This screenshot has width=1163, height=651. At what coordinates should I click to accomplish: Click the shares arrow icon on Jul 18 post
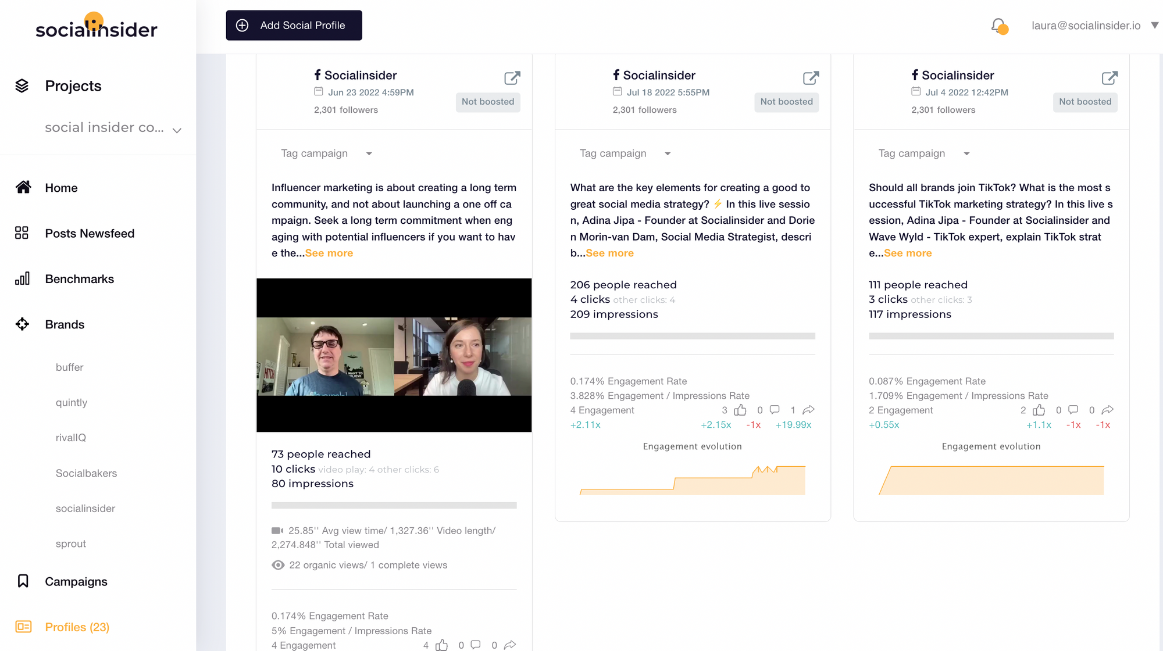pyautogui.click(x=808, y=410)
